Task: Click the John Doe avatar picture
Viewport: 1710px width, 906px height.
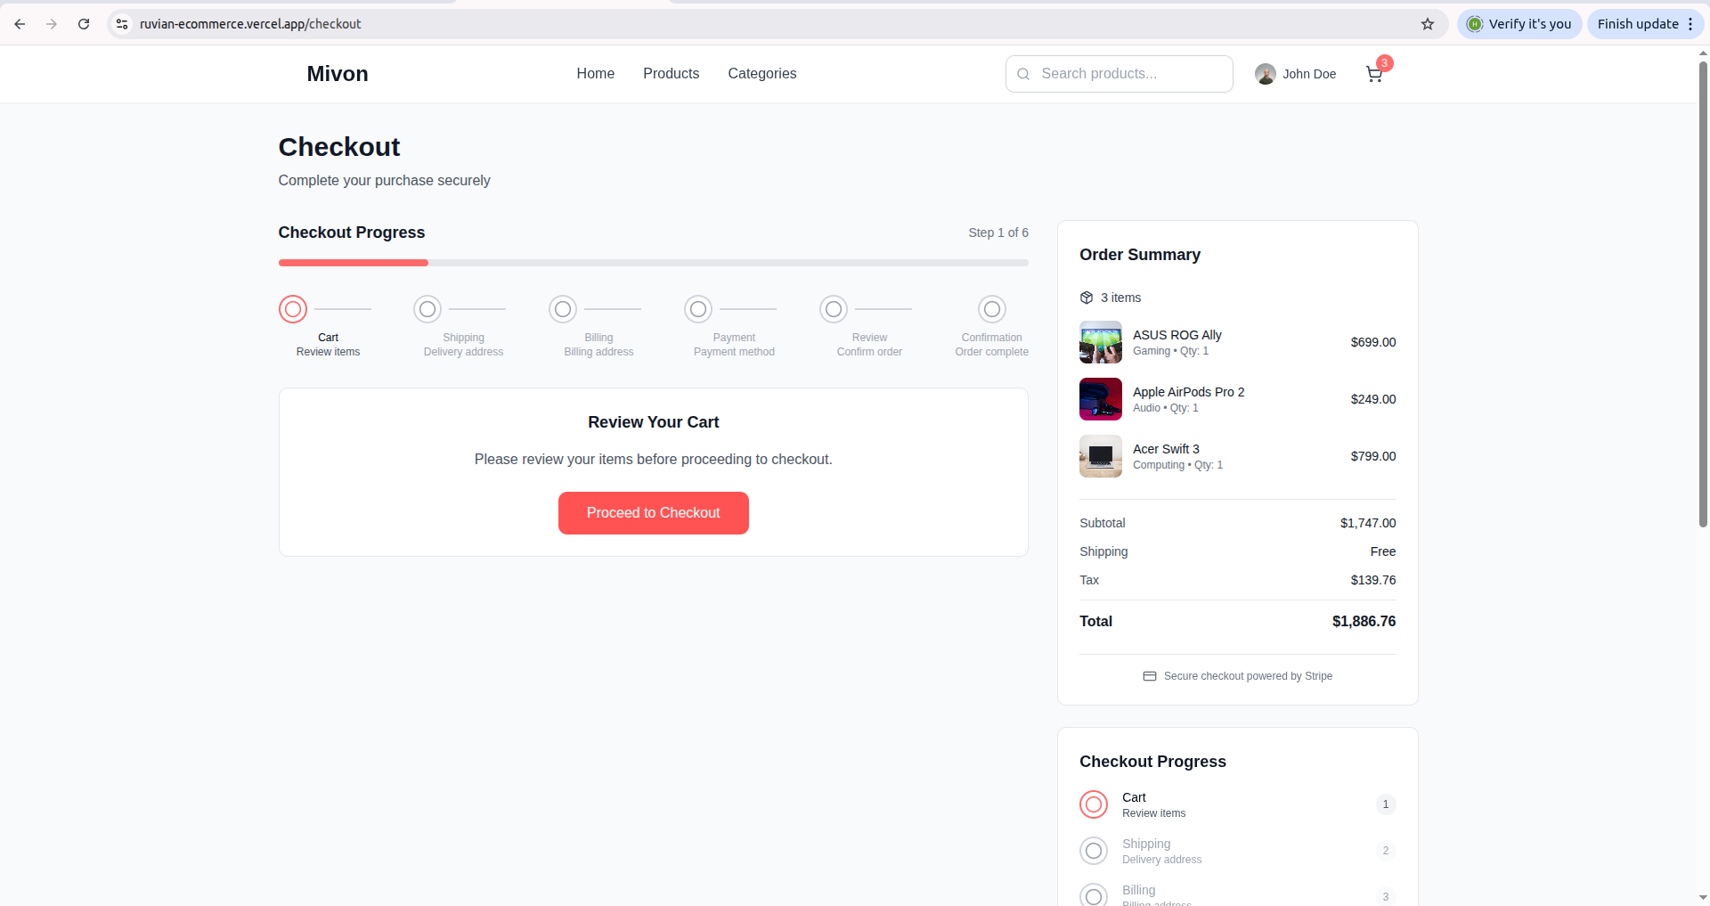Action: pyautogui.click(x=1265, y=74)
